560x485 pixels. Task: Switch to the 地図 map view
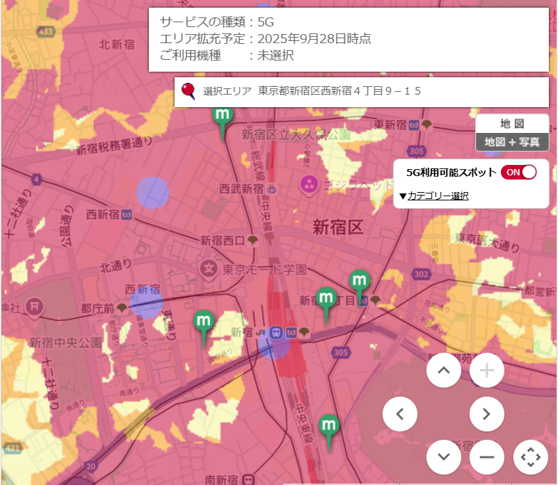click(x=512, y=124)
